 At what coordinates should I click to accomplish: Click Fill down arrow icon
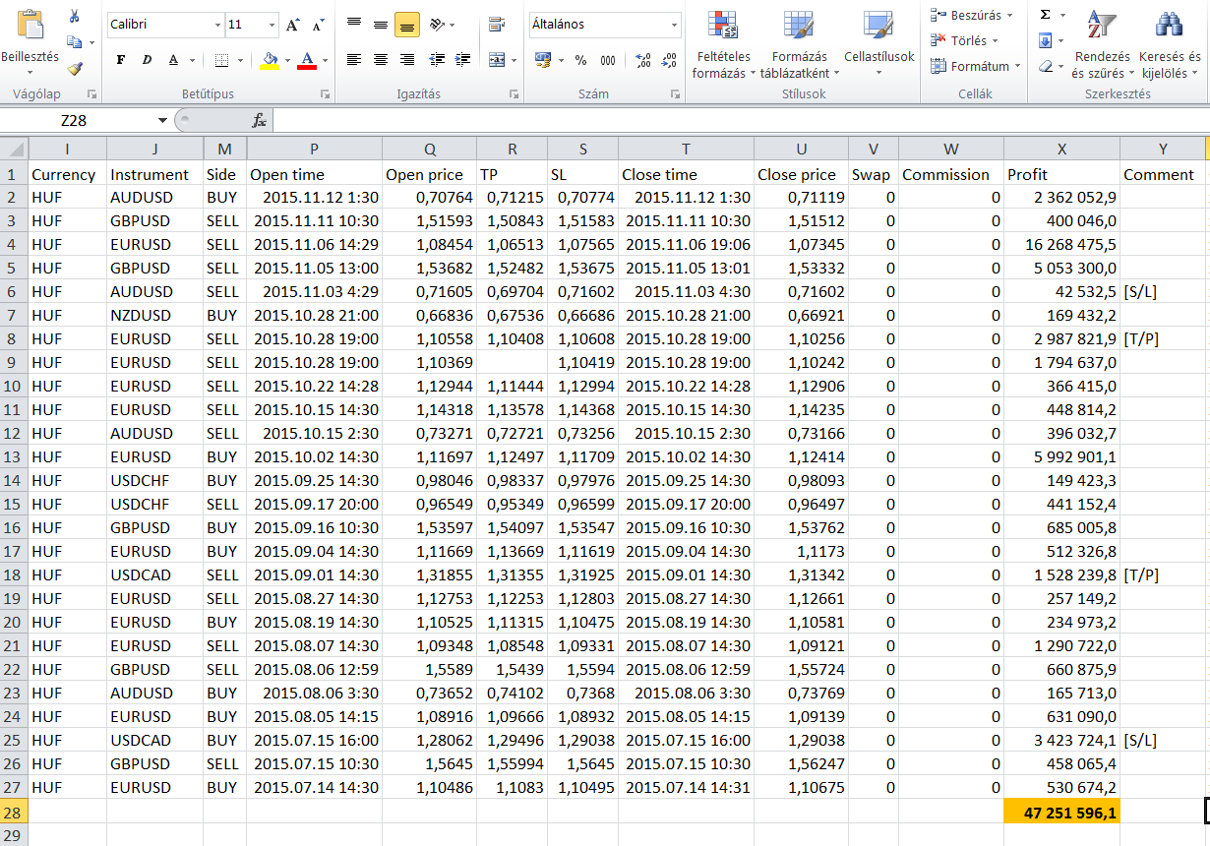(1046, 40)
